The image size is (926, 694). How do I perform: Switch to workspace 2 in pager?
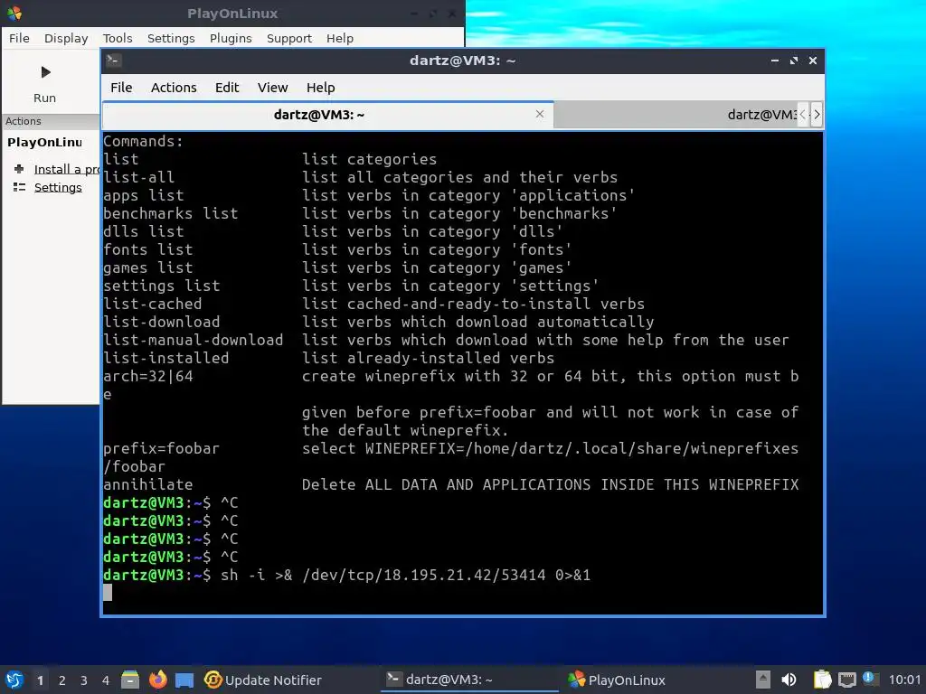pos(62,680)
